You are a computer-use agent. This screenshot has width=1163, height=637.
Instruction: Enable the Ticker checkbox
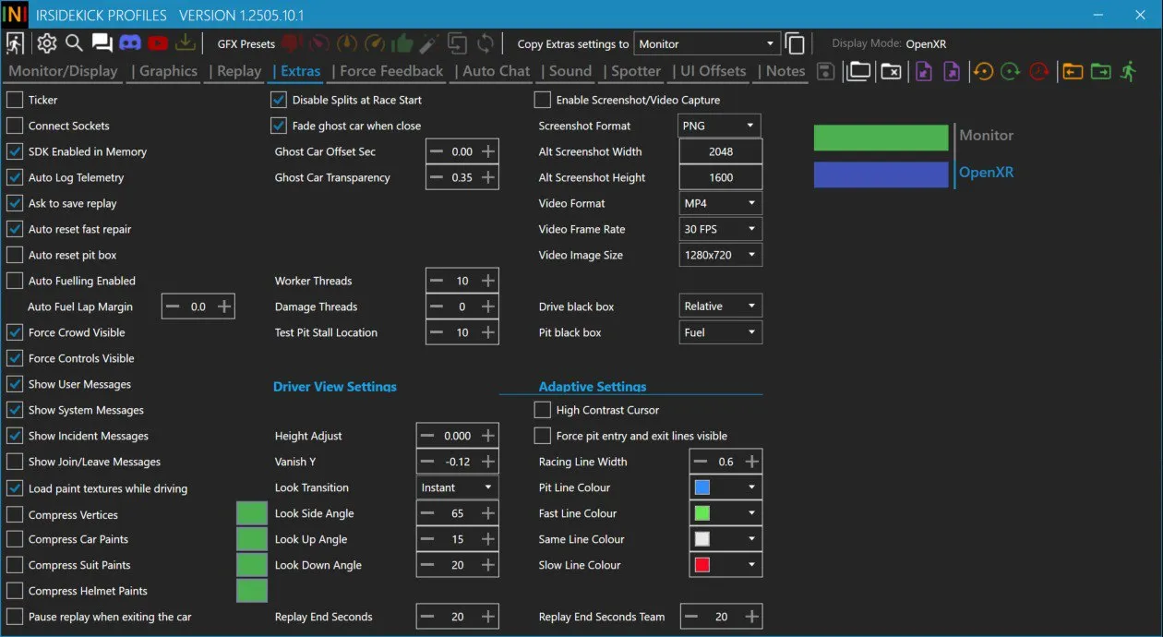tap(15, 100)
